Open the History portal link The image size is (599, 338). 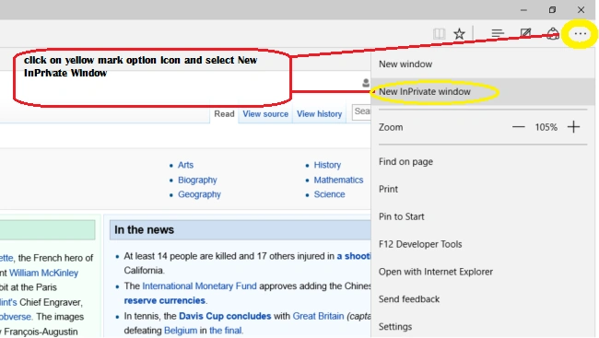[327, 165]
